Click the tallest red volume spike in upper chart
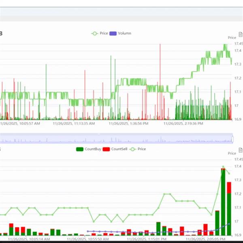Viewport: 243px width, 243px height. [x=160, y=82]
